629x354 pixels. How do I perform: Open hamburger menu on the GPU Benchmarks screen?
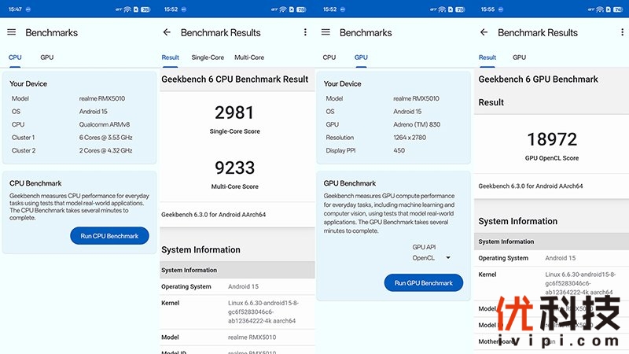(326, 32)
